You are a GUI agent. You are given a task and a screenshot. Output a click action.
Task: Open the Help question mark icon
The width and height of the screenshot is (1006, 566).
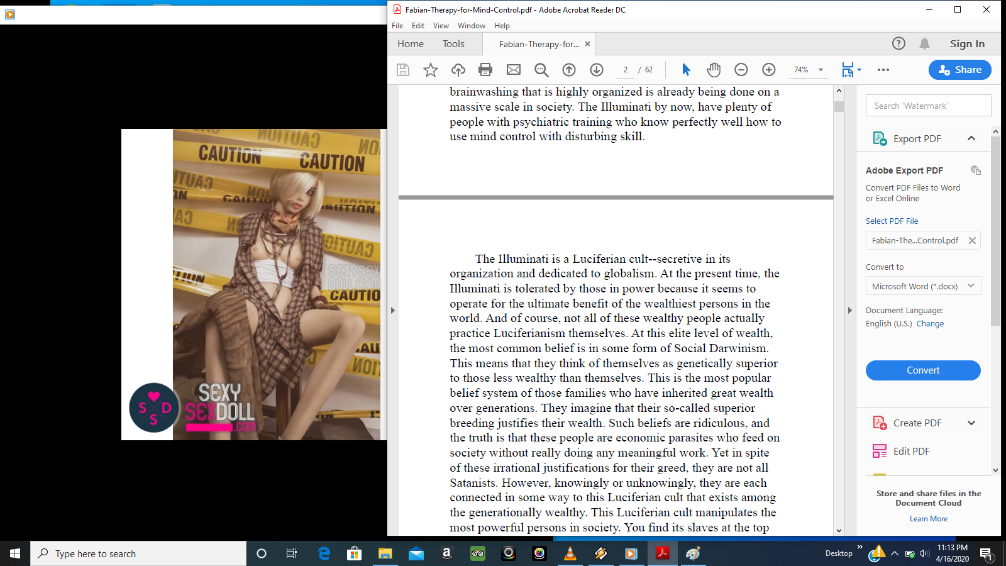coord(899,43)
